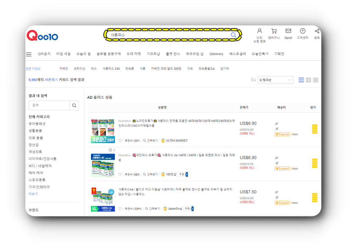Click the heart icon for JapanDrug product
Viewport: 353px width, 248px height.
click(120, 209)
